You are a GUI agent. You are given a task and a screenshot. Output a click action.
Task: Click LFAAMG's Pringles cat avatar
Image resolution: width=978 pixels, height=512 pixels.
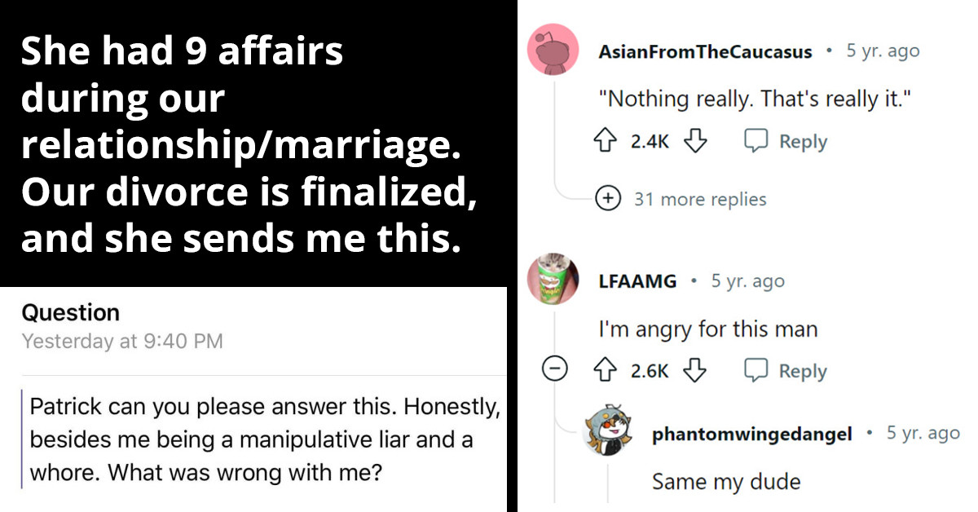point(553,280)
